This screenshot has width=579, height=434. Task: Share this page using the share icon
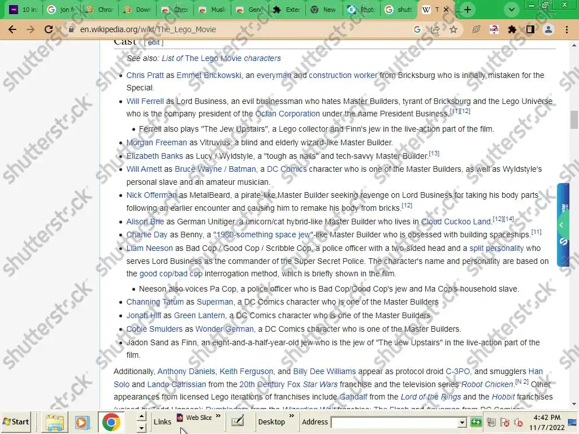pos(435,29)
